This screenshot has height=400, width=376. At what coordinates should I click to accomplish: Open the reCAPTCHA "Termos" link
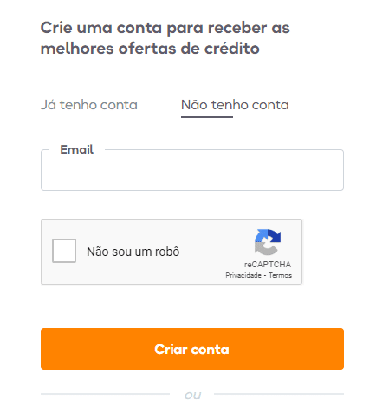pos(280,275)
